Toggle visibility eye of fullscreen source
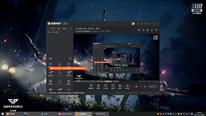Viewport: 206px width, 116px height. 48,32
